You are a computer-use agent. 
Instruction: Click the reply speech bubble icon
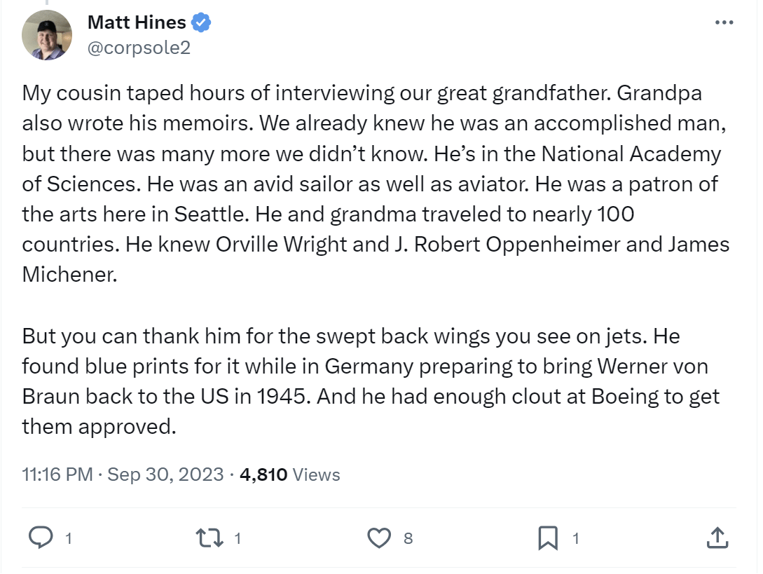coord(41,538)
